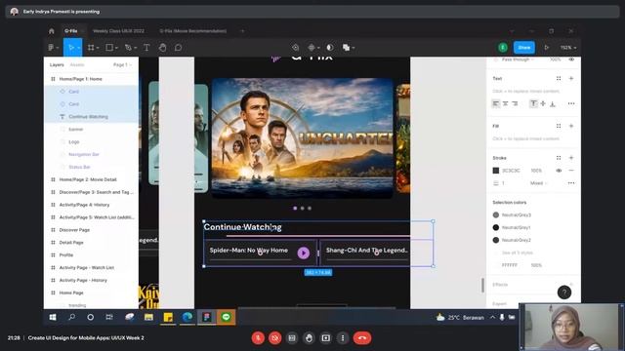Switch to Weekly Class UIUX 2022 tab

[118, 31]
